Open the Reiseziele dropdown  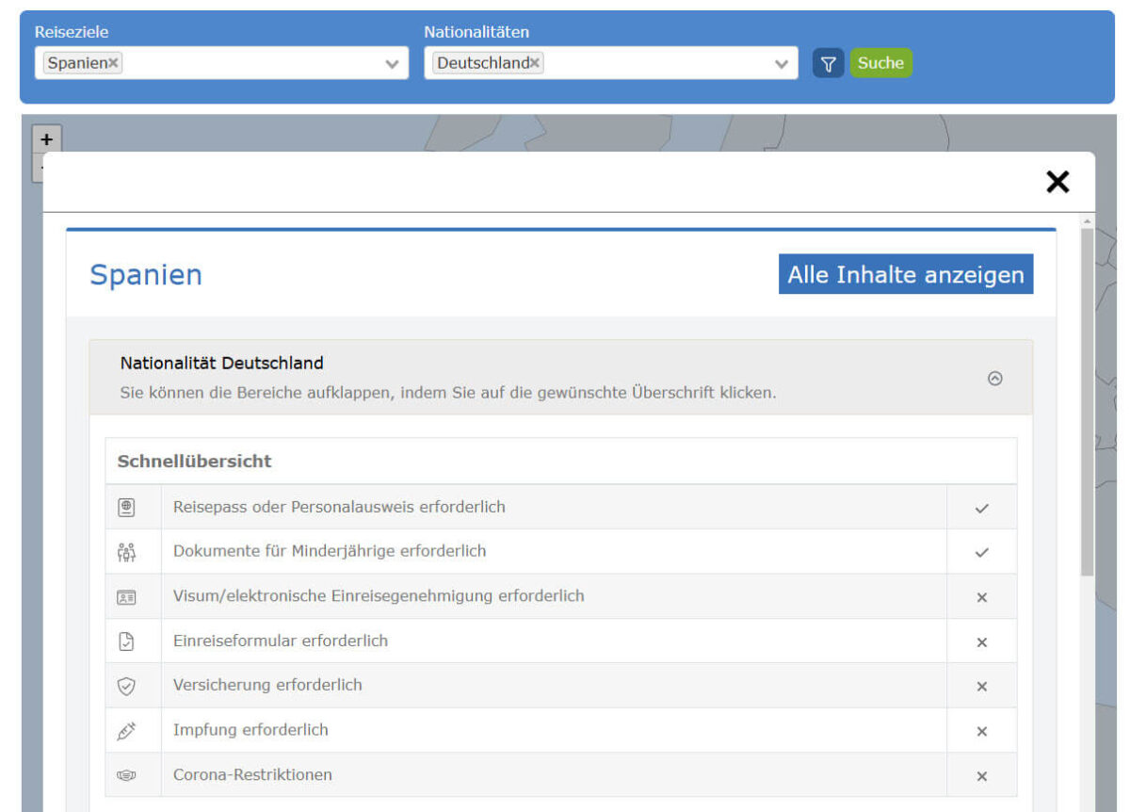coord(392,63)
